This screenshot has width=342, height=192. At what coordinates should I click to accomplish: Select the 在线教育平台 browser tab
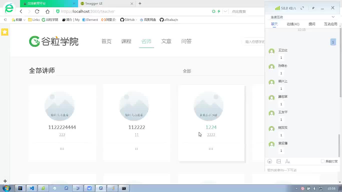(49, 3)
